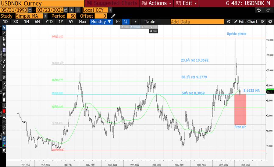The image size is (274, 167).
Task: Open the line thickness style option
Action: click(x=4, y=117)
